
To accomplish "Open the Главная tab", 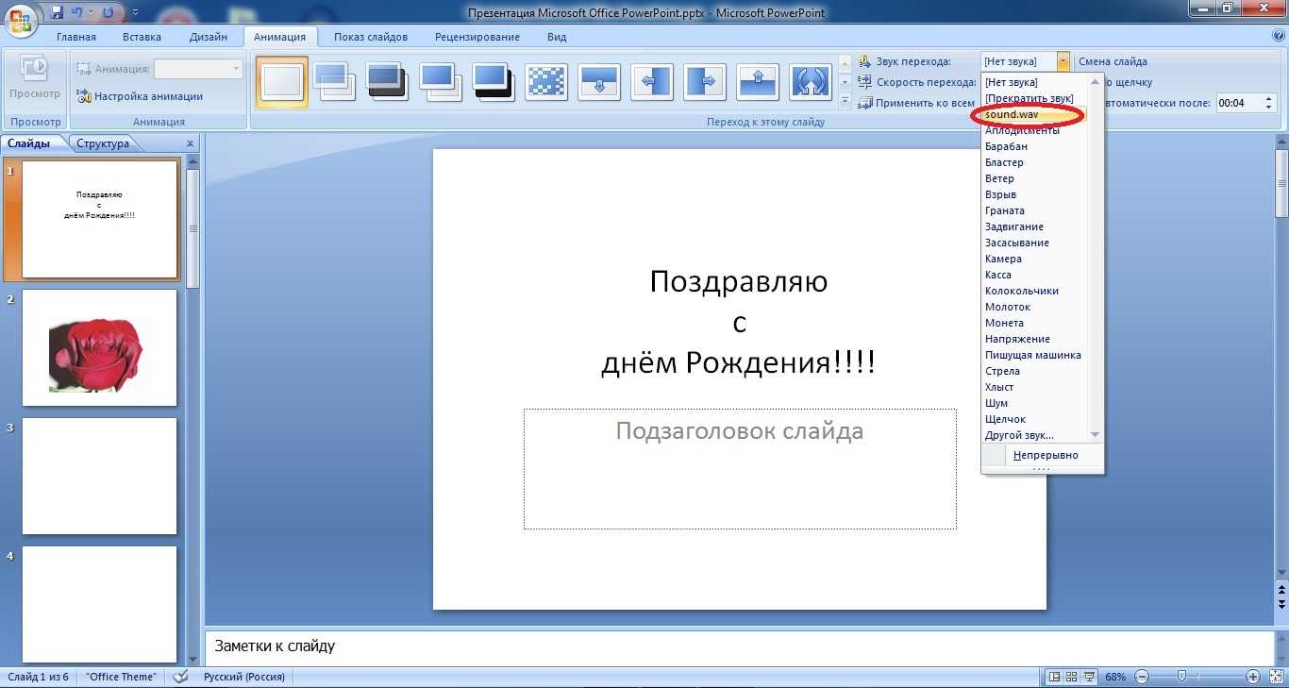I will point(76,37).
